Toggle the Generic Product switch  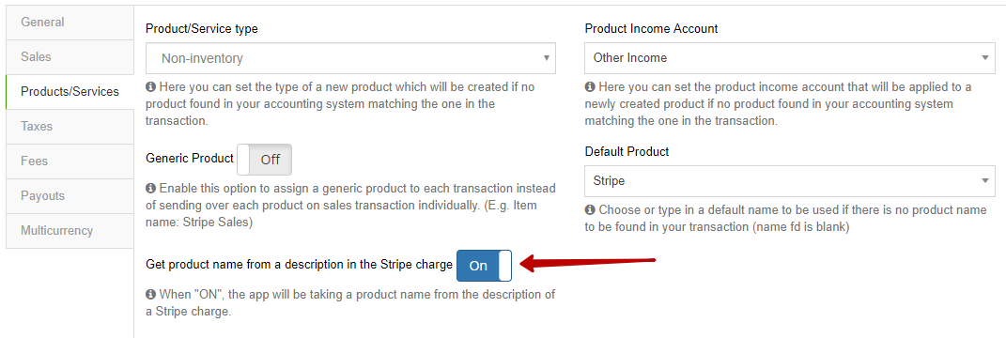click(264, 160)
